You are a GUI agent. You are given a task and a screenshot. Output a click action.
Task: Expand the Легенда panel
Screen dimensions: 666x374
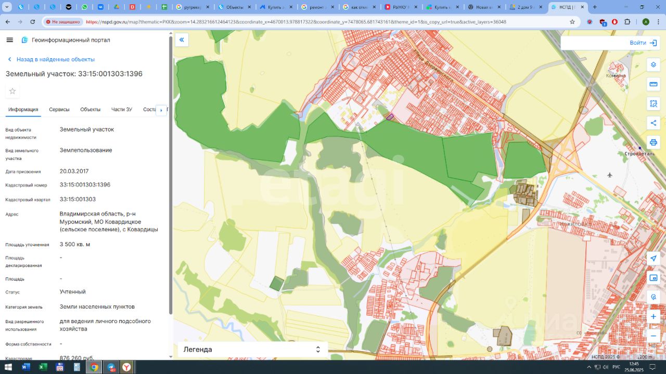[x=252, y=350]
